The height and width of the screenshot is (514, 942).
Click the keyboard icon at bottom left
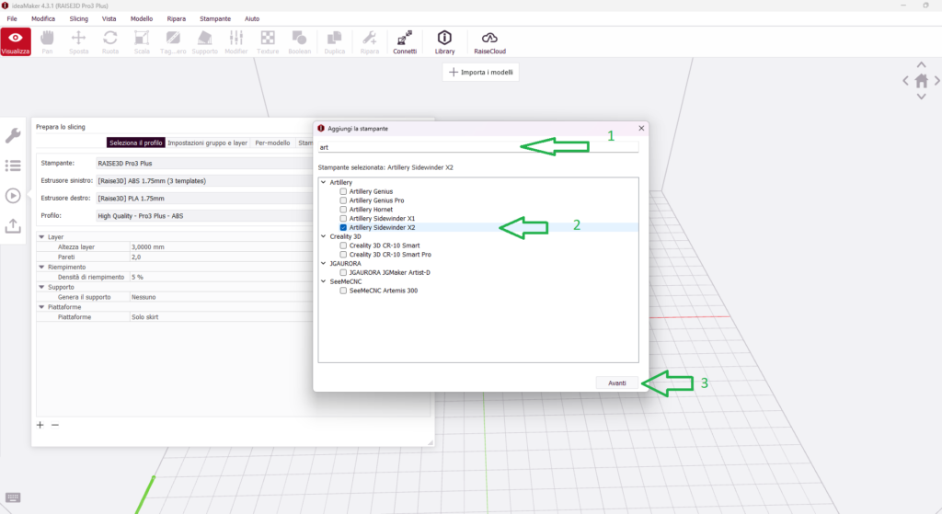13,497
